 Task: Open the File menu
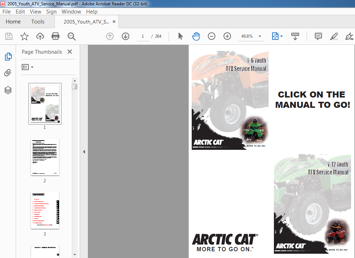point(6,11)
